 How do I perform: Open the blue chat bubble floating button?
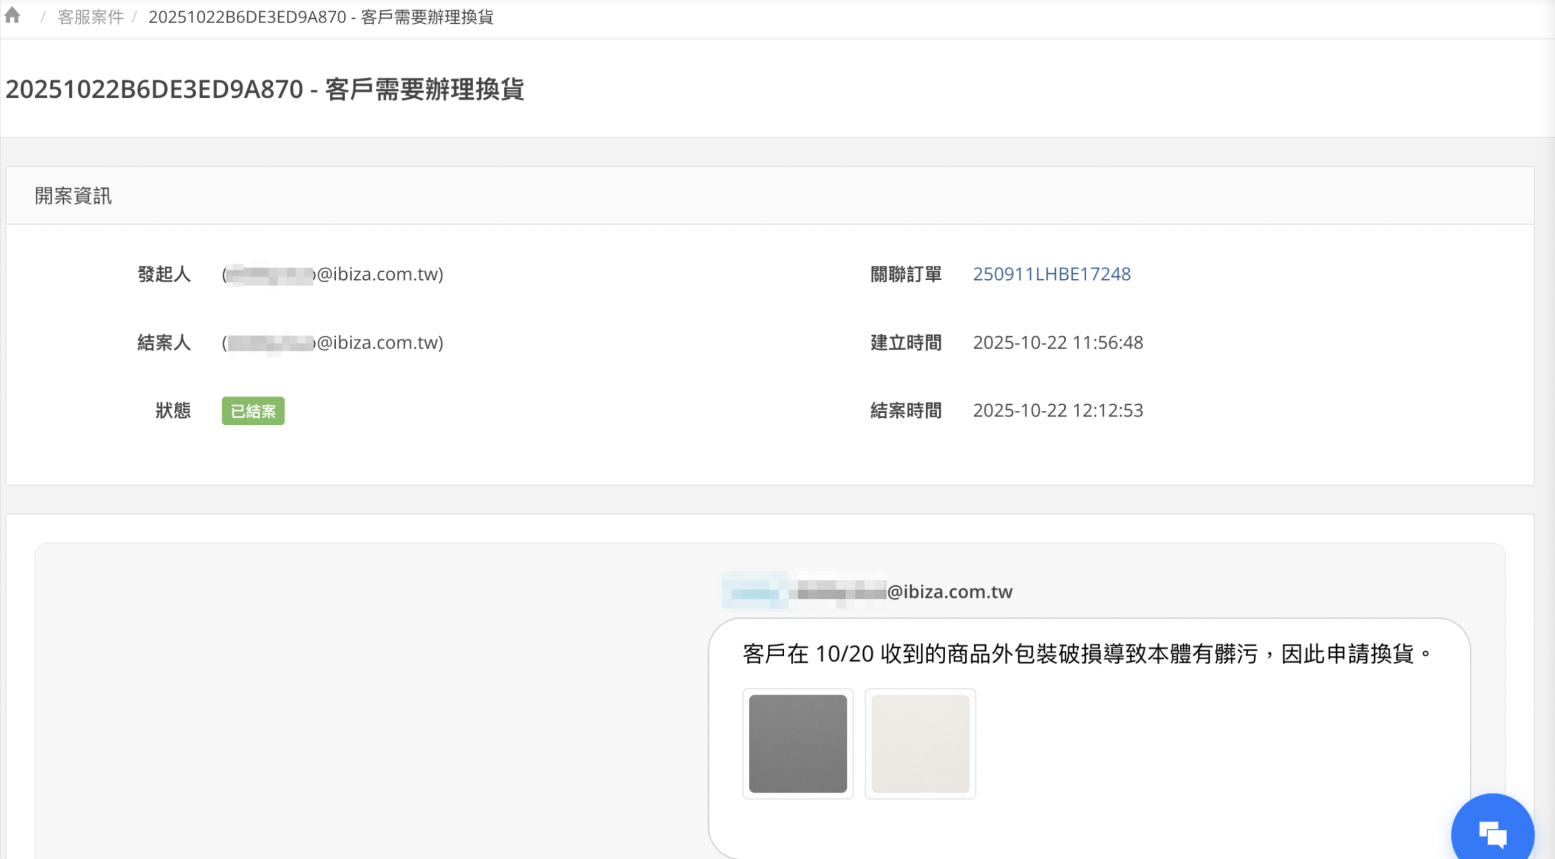tap(1492, 834)
